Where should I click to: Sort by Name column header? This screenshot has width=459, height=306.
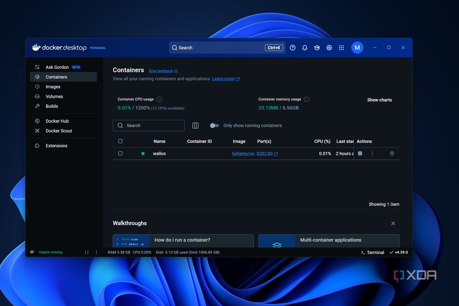pyautogui.click(x=159, y=141)
